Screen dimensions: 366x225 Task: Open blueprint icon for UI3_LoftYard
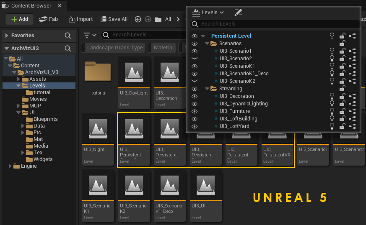point(352,126)
